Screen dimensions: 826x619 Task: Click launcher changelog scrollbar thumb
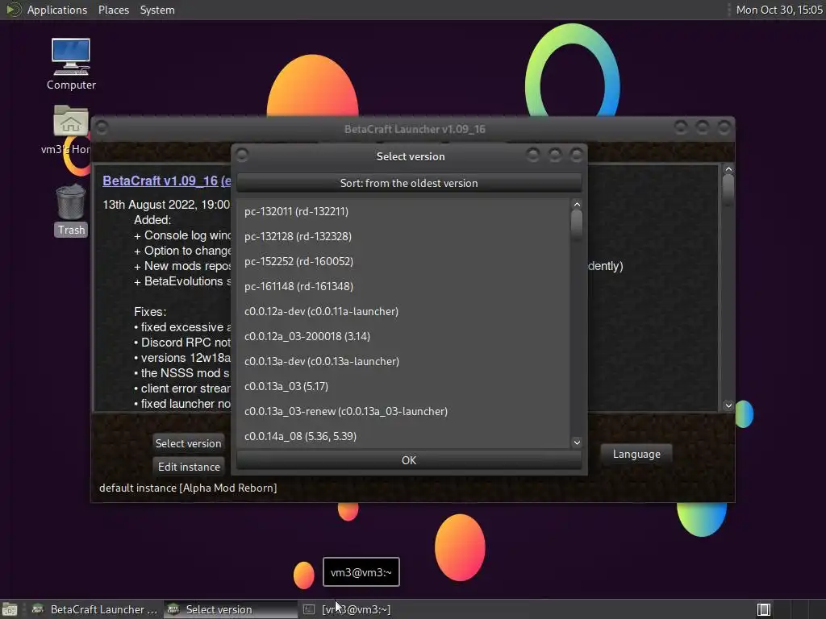[x=728, y=189]
